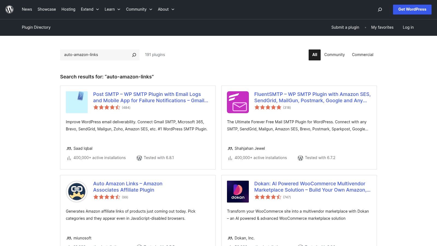Screen dimensions: 437x246
Task: Click the Dokan plugin logo icon
Action: coord(238,192)
